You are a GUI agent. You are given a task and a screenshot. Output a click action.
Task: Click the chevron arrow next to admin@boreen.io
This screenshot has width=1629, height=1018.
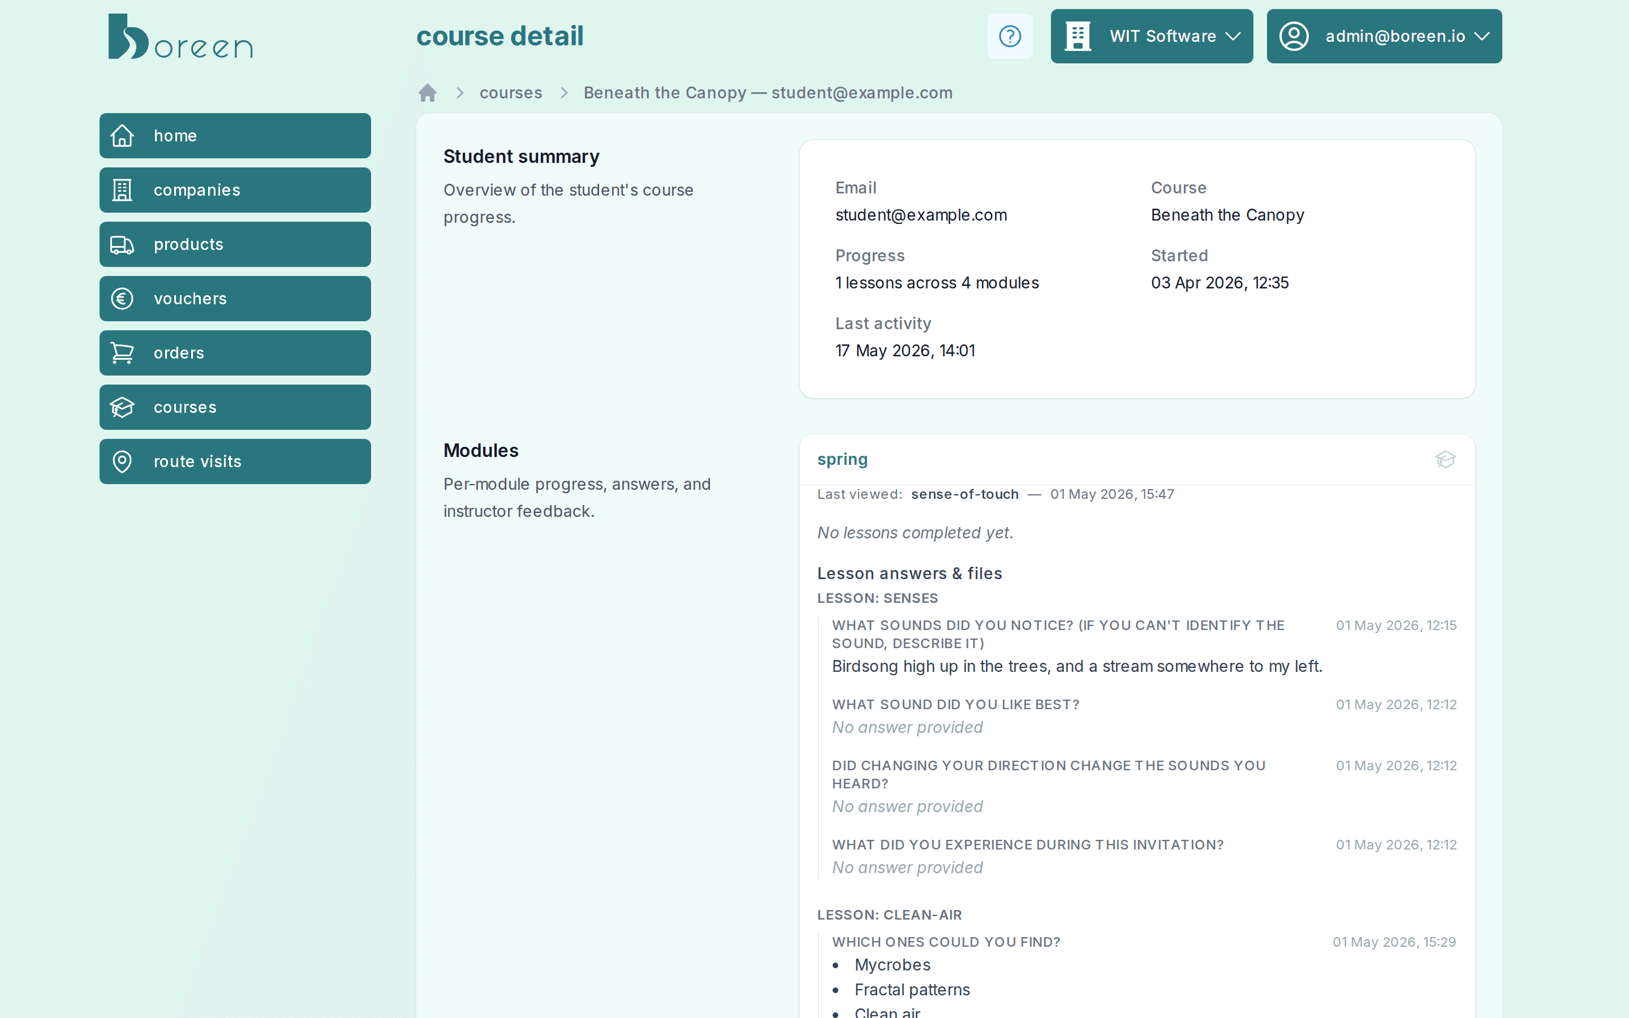(x=1481, y=36)
